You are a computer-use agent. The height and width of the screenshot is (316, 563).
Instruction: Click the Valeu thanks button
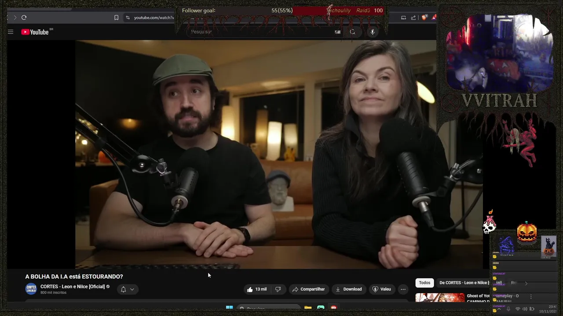(382, 289)
